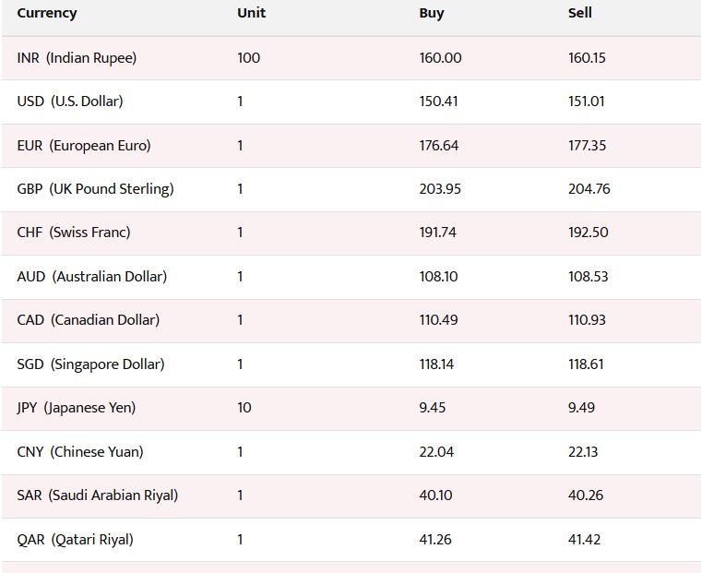Viewport: 702px width, 573px height.
Task: Click the EUR buy rate 176.64
Action: [x=438, y=146]
